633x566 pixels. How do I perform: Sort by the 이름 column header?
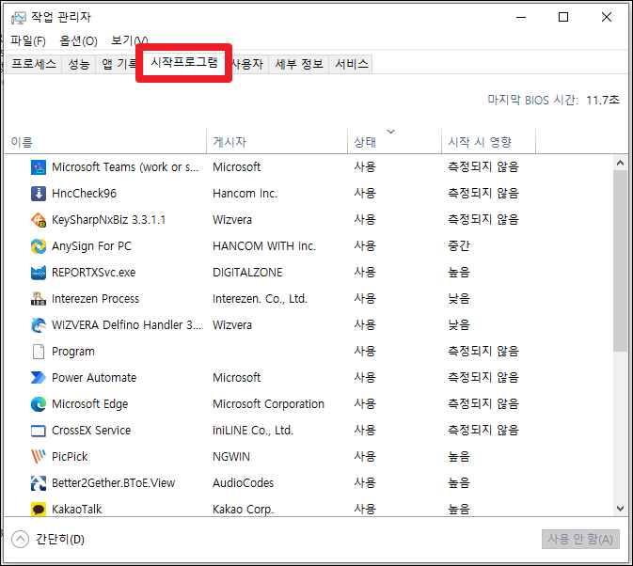[x=105, y=142]
